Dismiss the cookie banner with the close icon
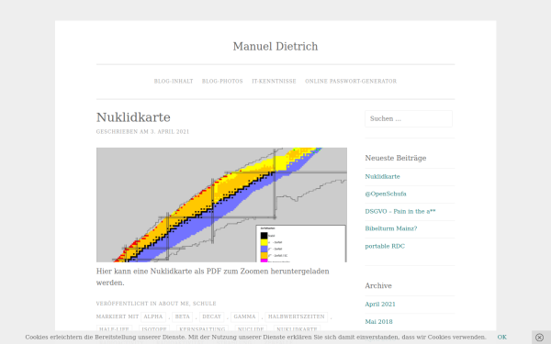 539,338
